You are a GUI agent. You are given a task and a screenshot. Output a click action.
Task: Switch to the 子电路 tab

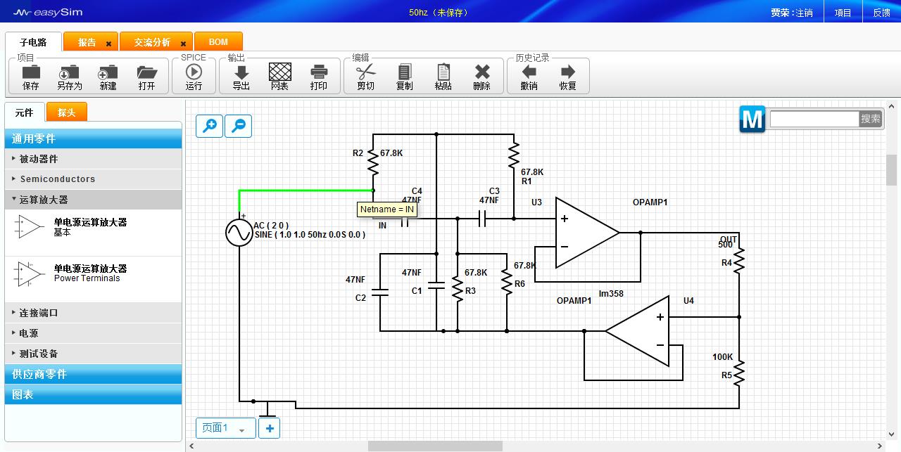(x=33, y=42)
